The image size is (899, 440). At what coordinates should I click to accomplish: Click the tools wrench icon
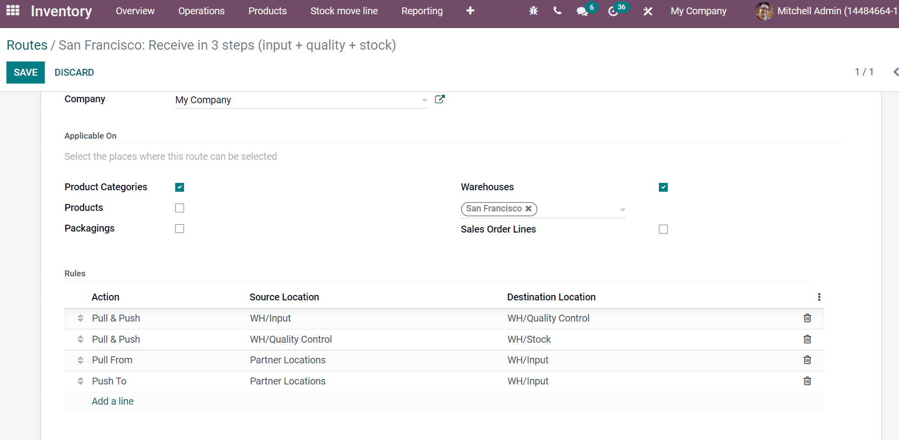tap(648, 11)
